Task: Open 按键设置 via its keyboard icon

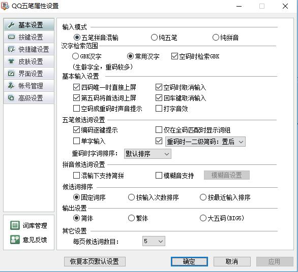Action: [11, 37]
